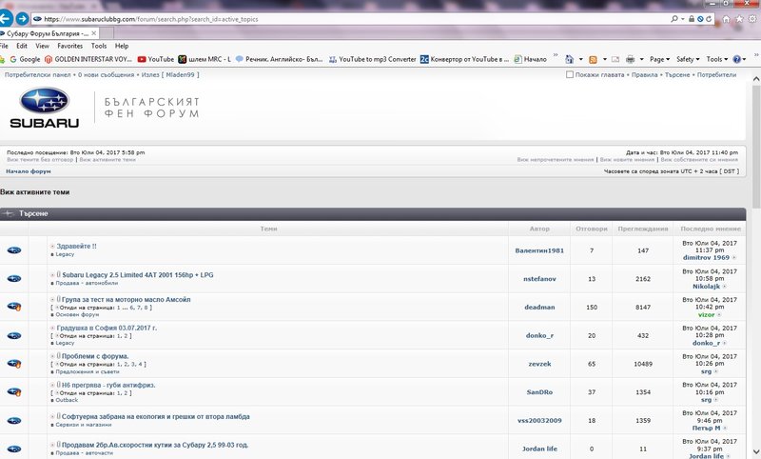Expand the Help dropdown arrow

click(x=745, y=59)
